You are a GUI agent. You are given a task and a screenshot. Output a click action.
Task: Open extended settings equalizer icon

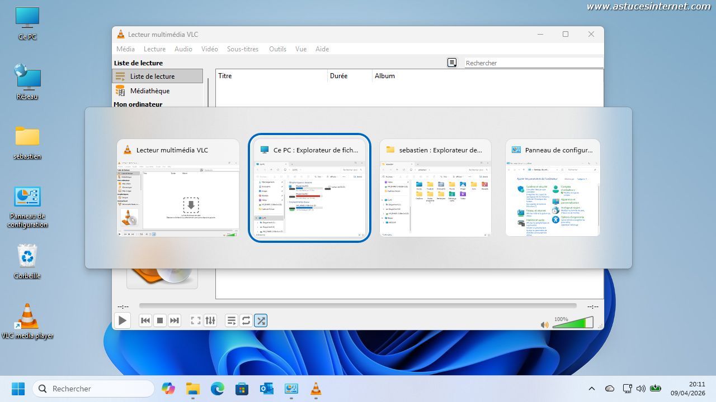(x=210, y=320)
